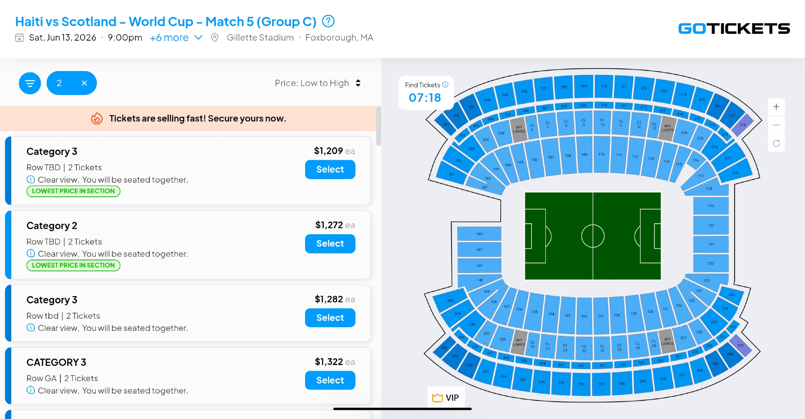Zoom out of the stadium map

pos(776,125)
